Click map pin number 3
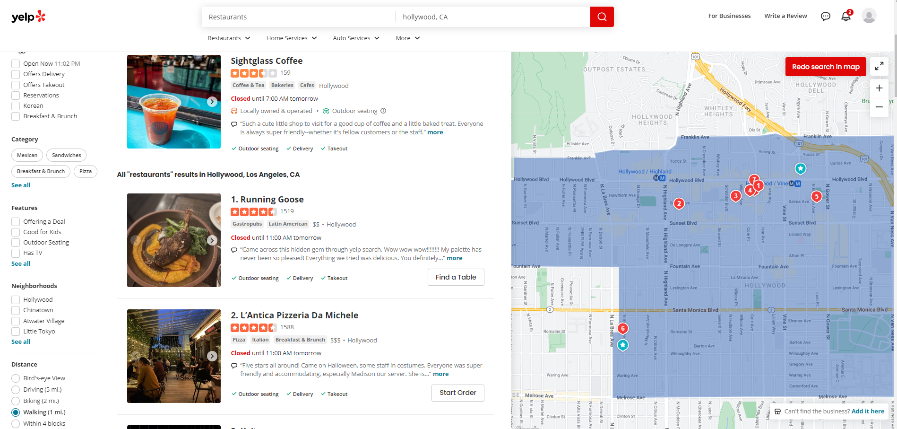 [735, 196]
